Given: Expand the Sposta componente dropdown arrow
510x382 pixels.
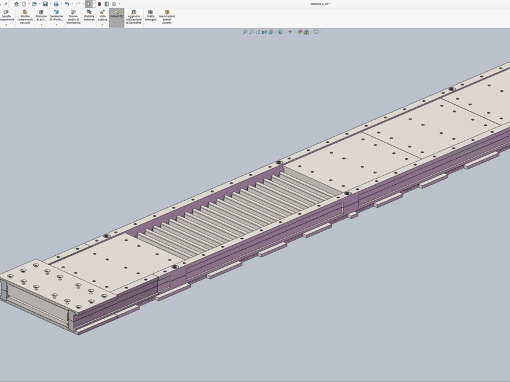Looking at the screenshot, I should click(6, 25).
